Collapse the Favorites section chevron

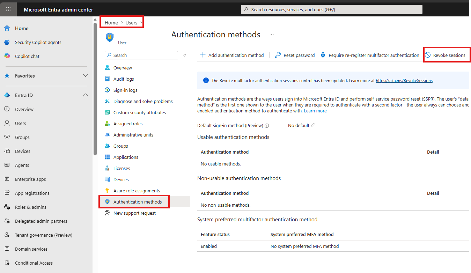[85, 76]
